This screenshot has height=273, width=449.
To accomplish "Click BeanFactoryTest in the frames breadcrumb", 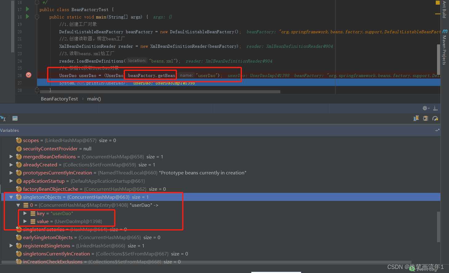I will [x=59, y=99].
